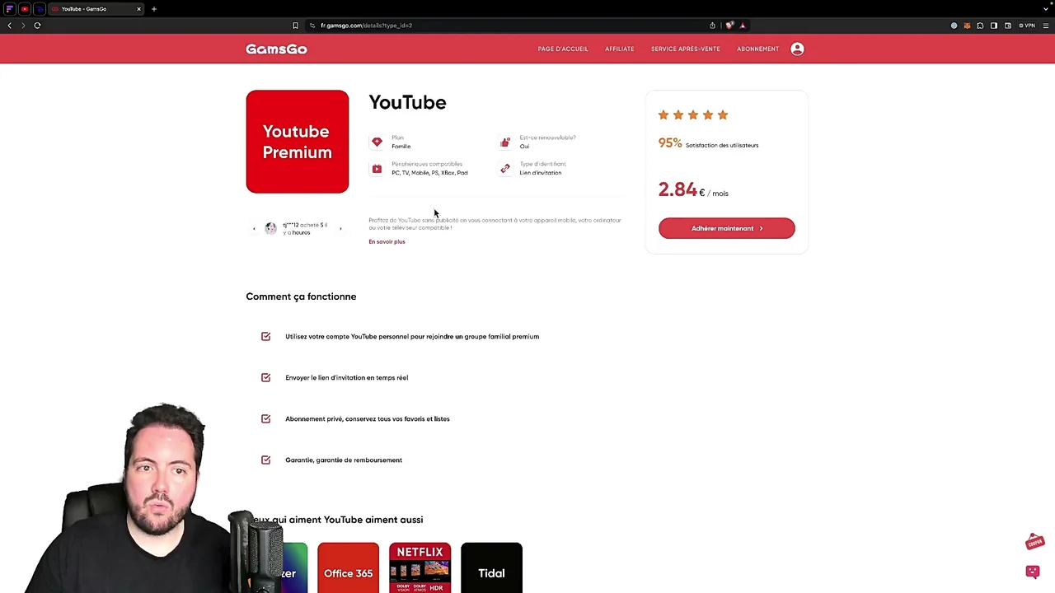Click the blue circular extension icon
1055x593 pixels.
(x=954, y=26)
